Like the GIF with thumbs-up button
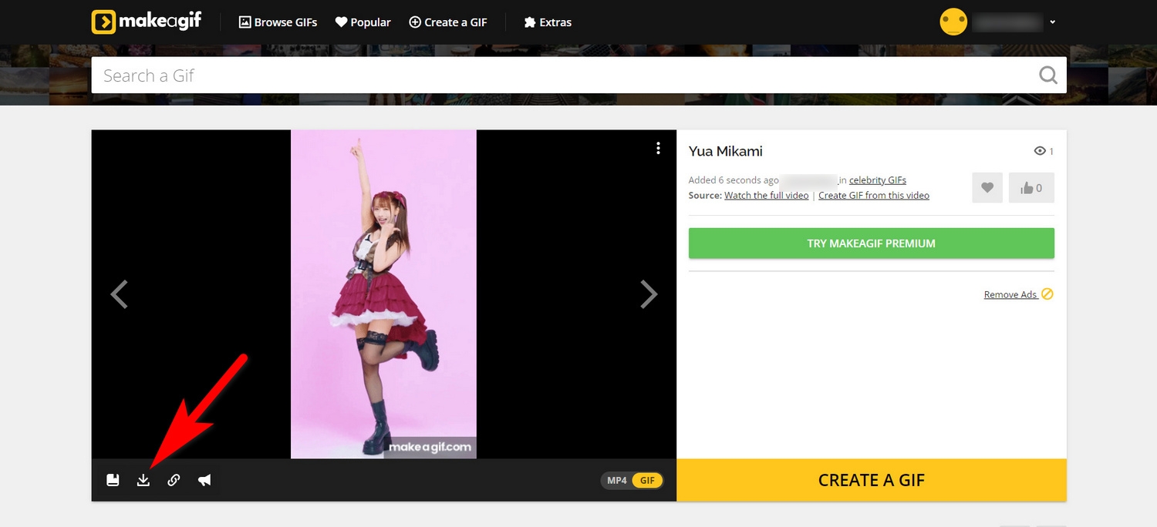 pos(1031,188)
